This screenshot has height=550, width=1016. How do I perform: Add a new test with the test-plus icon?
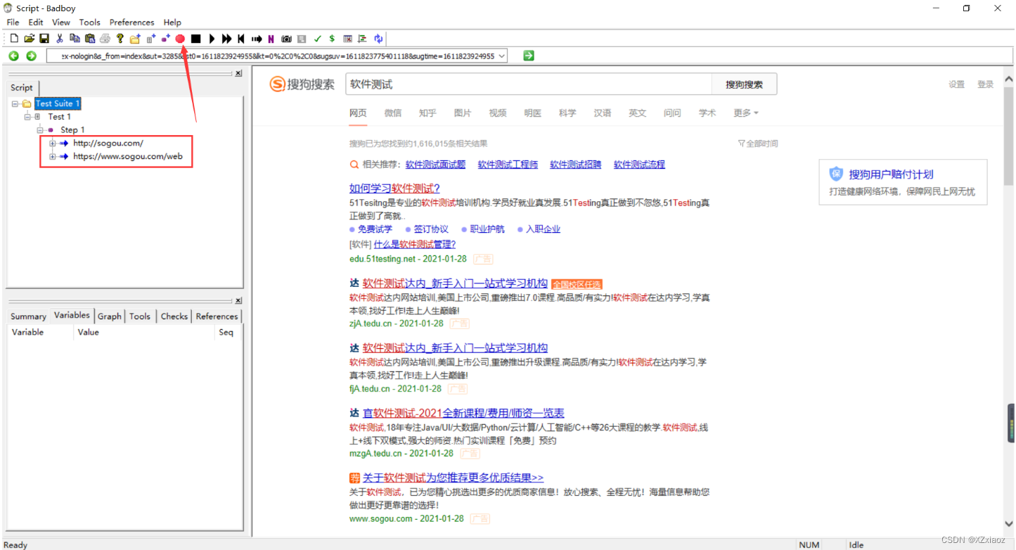(x=150, y=39)
